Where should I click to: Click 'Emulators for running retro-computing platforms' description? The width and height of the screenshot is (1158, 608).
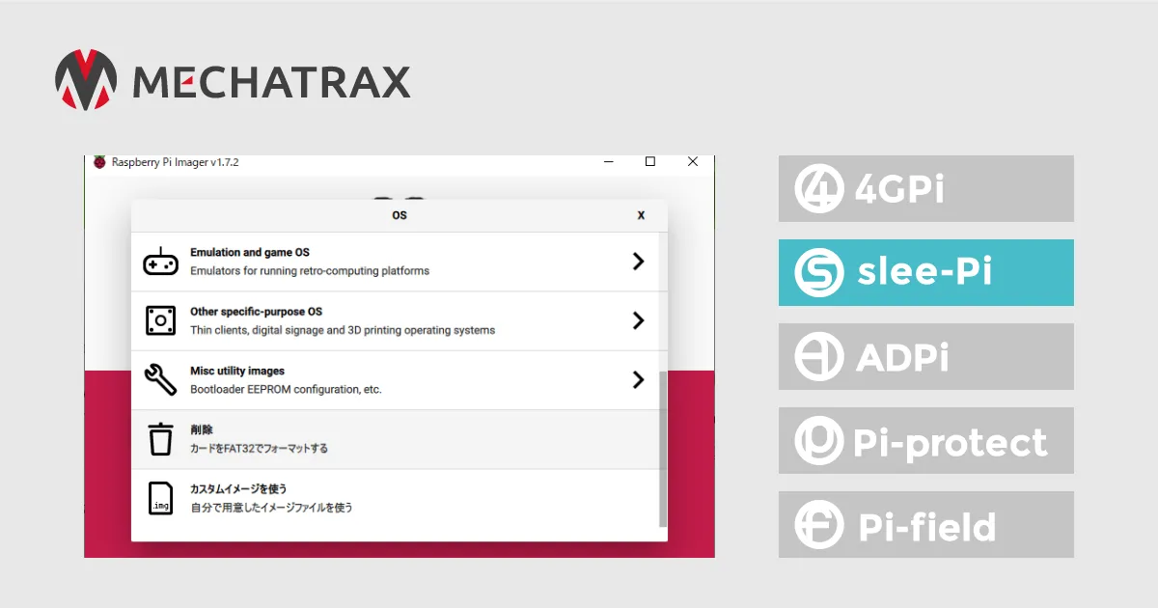310,271
